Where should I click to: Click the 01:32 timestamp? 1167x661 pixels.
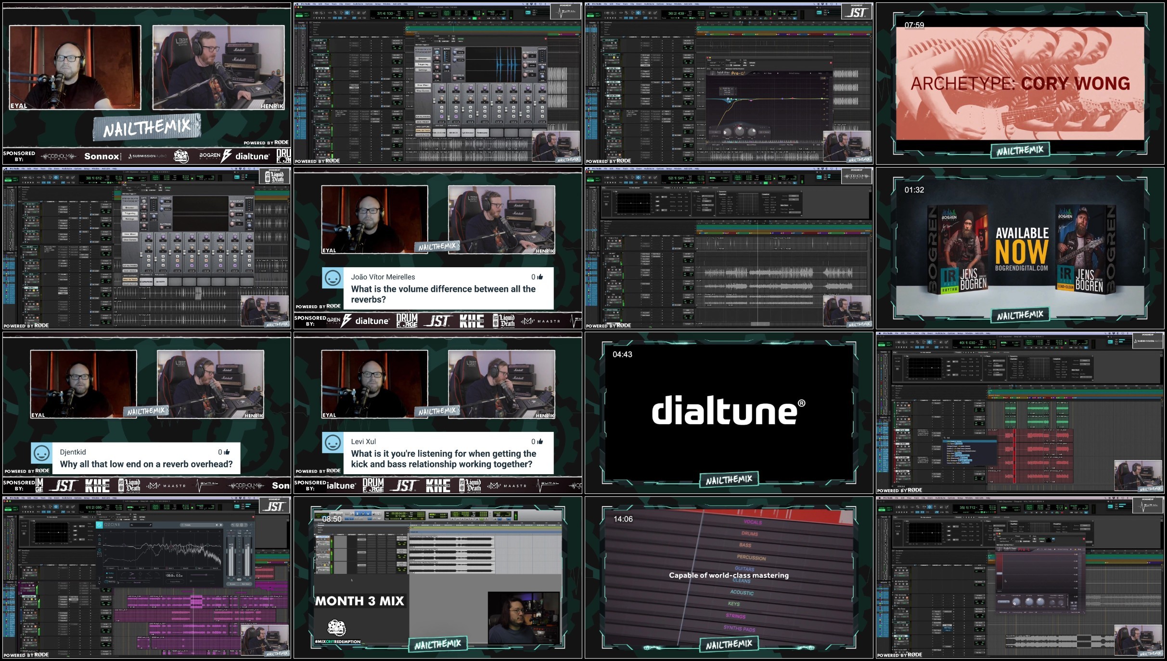[914, 190]
